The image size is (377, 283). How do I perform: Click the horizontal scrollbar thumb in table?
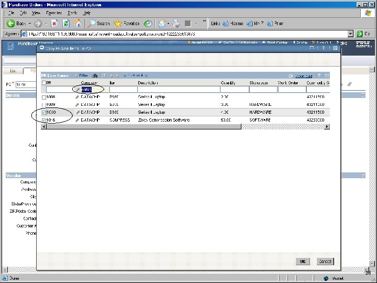(x=143, y=127)
